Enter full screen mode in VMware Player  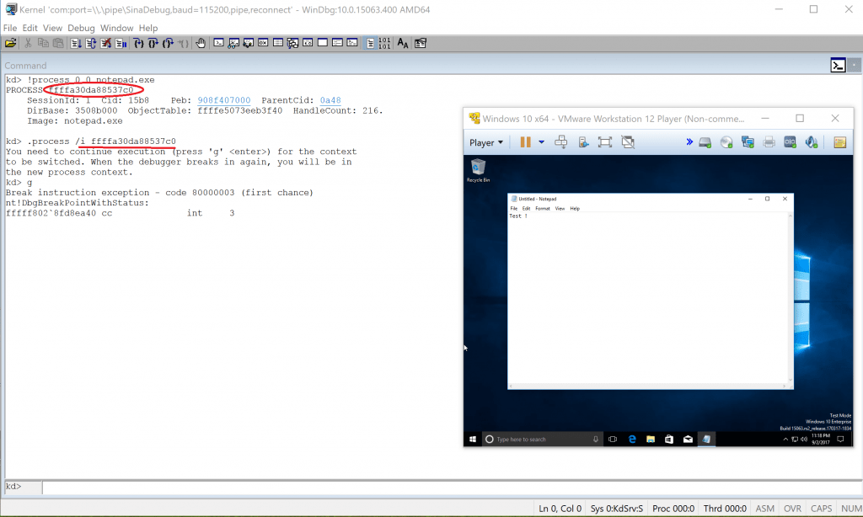tap(605, 142)
